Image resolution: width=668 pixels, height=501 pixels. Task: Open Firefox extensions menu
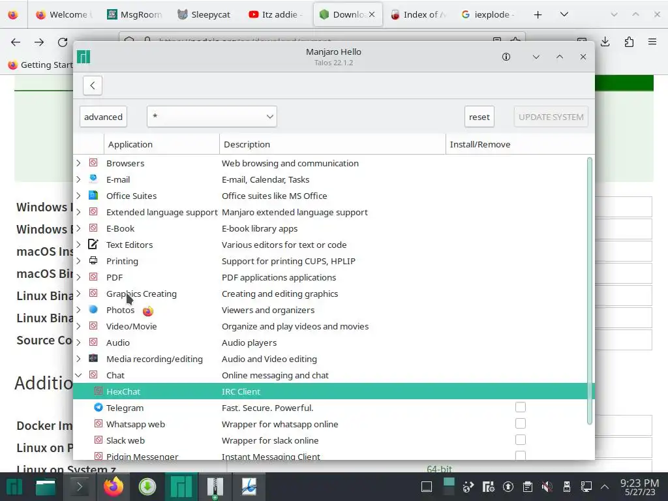pos(629,42)
